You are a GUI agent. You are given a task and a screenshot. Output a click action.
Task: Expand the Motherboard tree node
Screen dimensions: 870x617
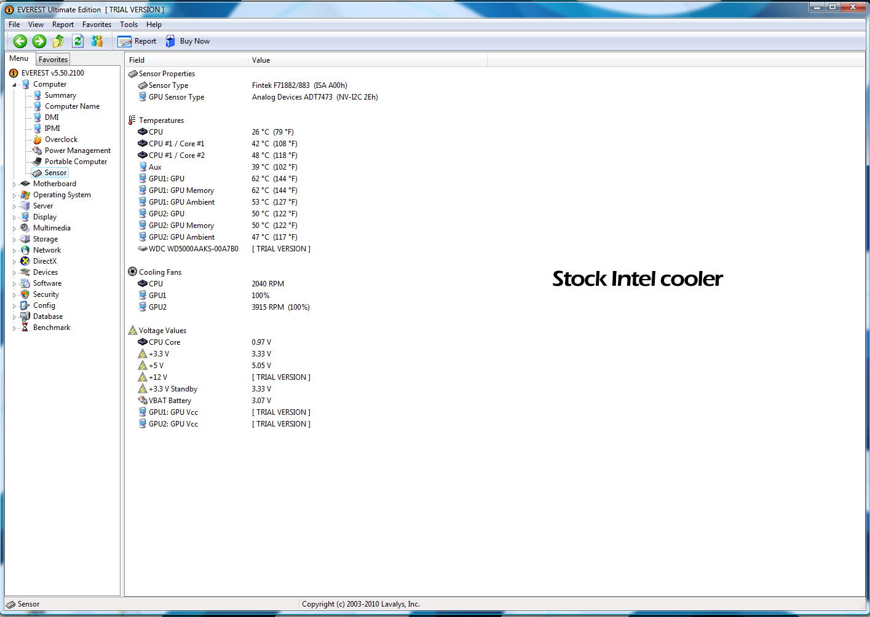coord(15,184)
